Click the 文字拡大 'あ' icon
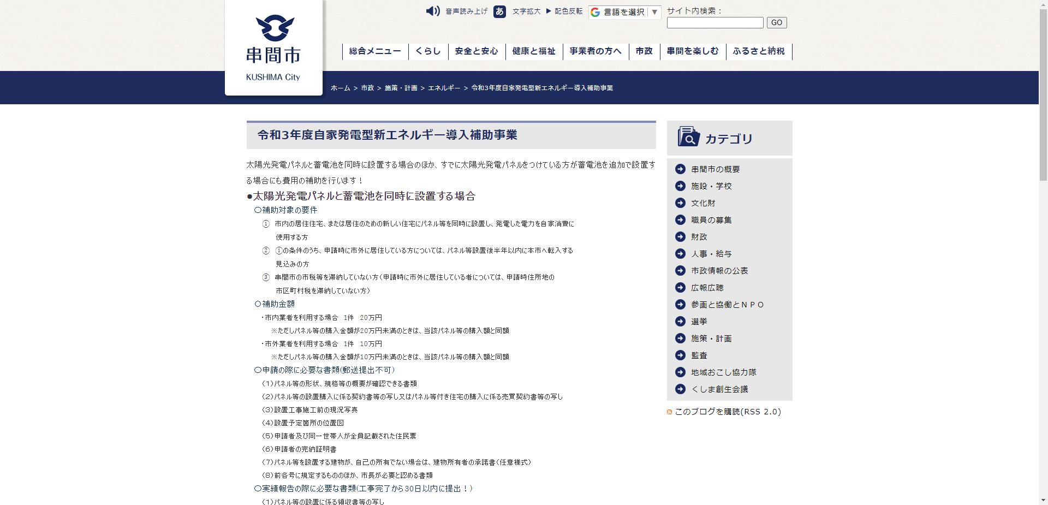Viewport: 1048px width, 505px height. coord(501,11)
